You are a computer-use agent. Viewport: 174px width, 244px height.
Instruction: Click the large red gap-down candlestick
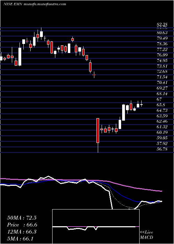98,131
